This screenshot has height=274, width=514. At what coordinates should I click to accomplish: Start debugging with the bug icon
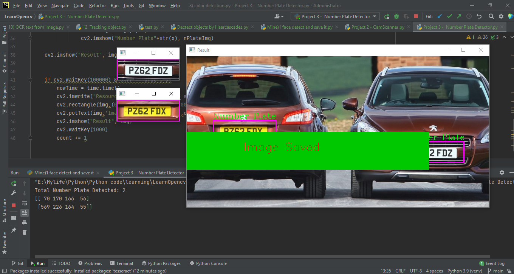[396, 16]
